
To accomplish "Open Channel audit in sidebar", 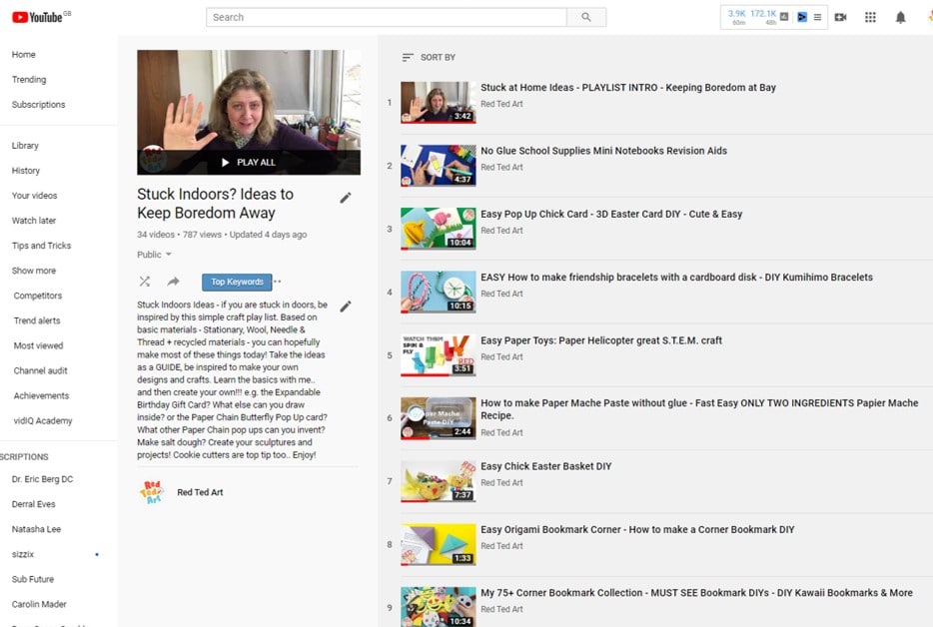I will pyautogui.click(x=41, y=370).
